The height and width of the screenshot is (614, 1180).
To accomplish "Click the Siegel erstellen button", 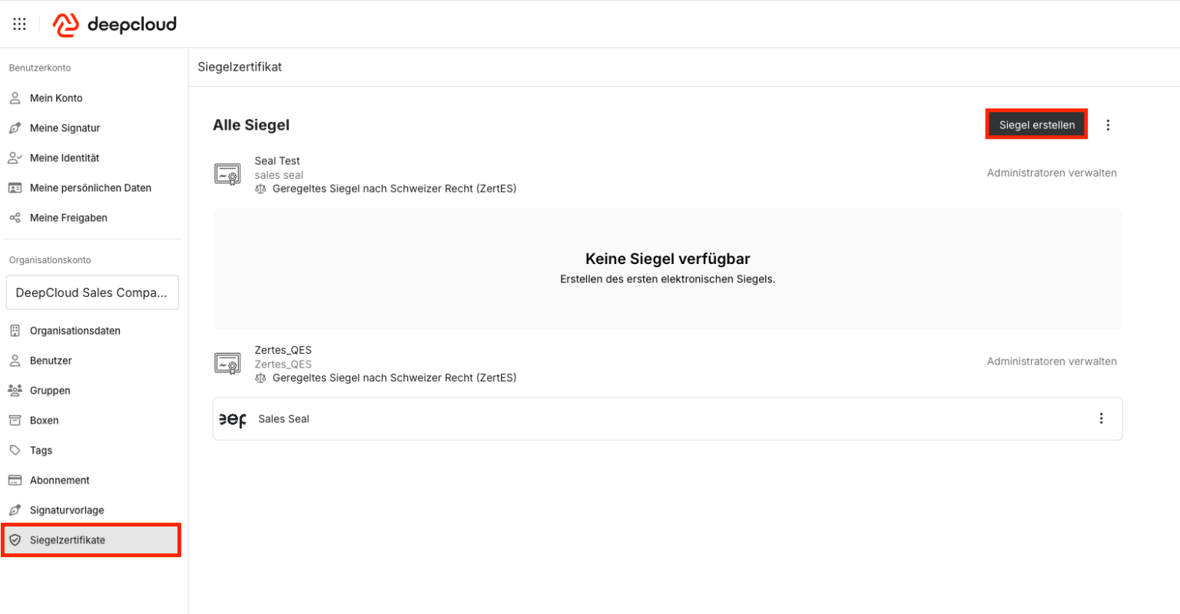I will point(1036,124).
